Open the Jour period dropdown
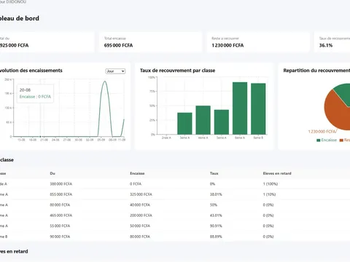 point(115,71)
